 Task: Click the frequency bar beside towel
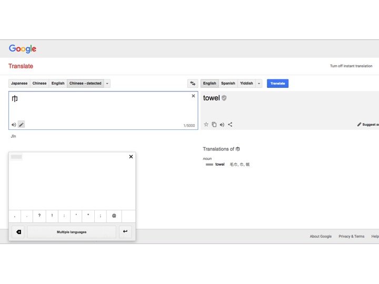210,165
